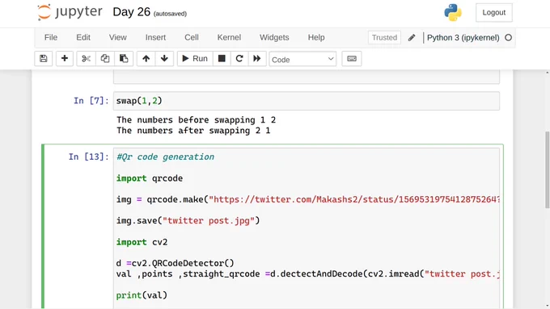This screenshot has height=309, width=550.
Task: Click the 'import qrcode' line
Action: pos(150,178)
